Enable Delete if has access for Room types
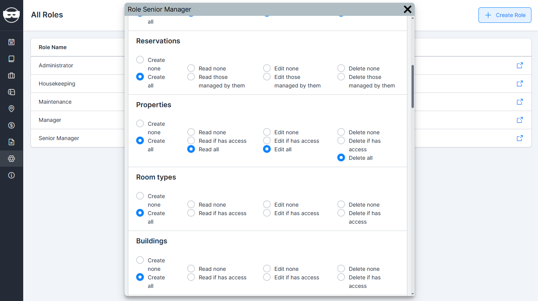The height and width of the screenshot is (301, 538). [341, 212]
